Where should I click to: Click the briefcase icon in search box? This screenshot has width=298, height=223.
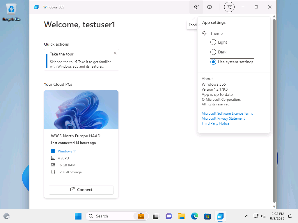tap(141, 216)
